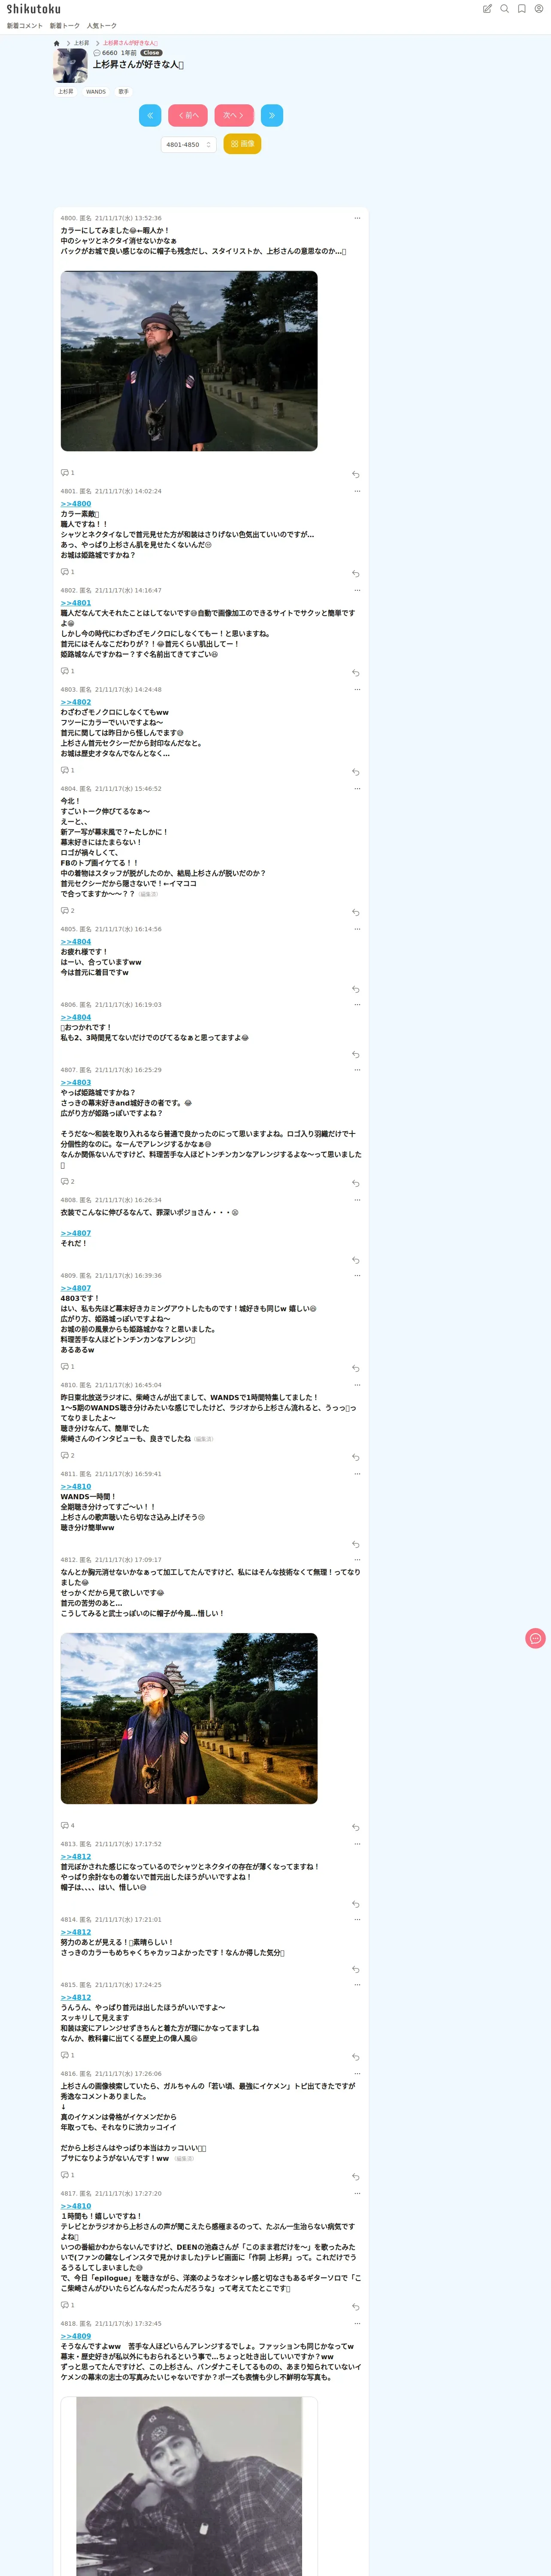The image size is (551, 2576).
Task: Click the 次へ next button
Action: [x=233, y=115]
